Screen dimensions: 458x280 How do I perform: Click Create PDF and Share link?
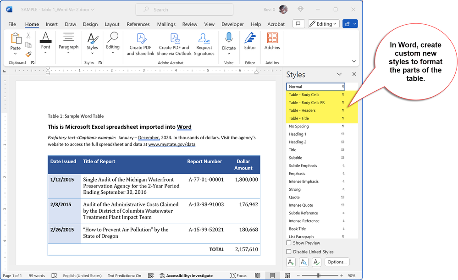click(140, 44)
